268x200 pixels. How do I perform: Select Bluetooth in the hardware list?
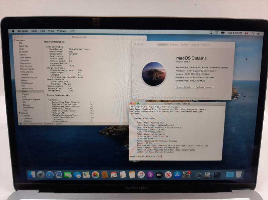point(24,52)
